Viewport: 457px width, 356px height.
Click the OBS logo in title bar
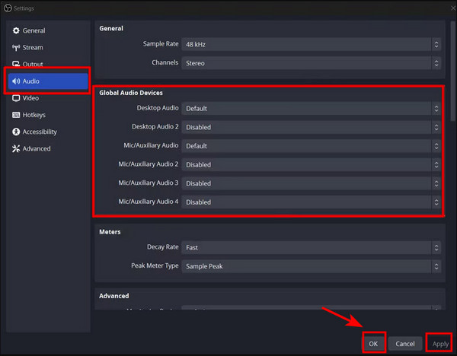click(8, 8)
